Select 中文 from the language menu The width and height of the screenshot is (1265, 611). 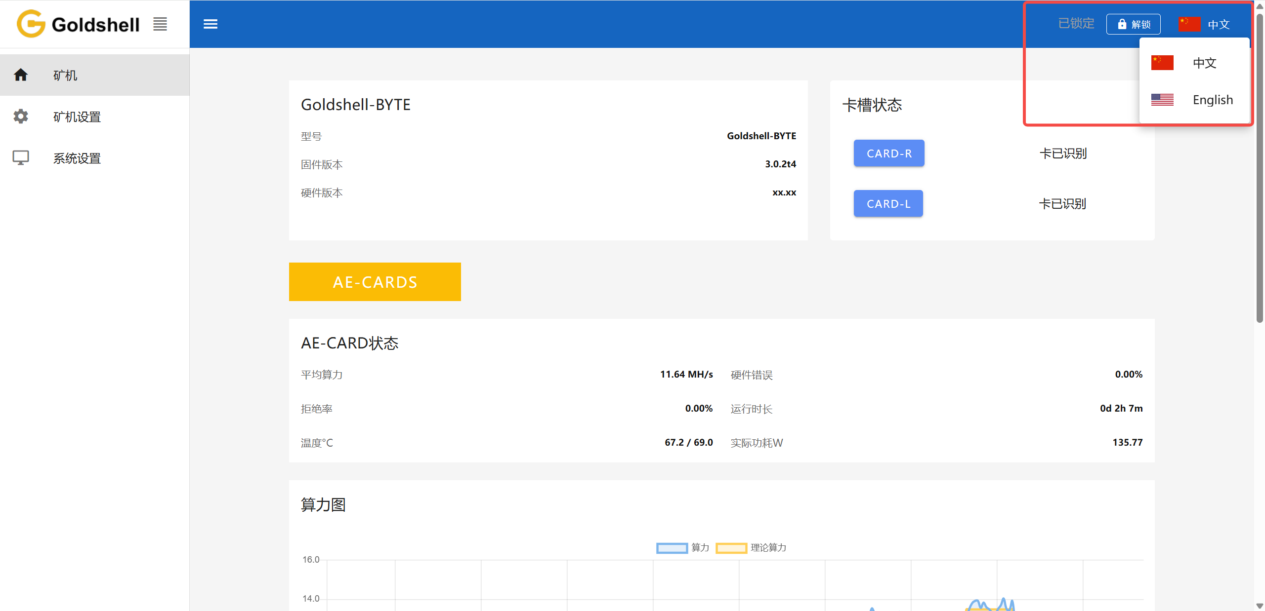1204,63
